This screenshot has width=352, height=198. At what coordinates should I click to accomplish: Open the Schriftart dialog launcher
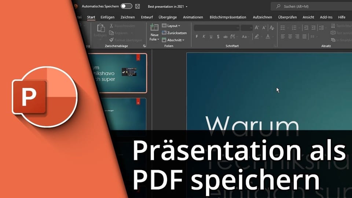(x=275, y=46)
